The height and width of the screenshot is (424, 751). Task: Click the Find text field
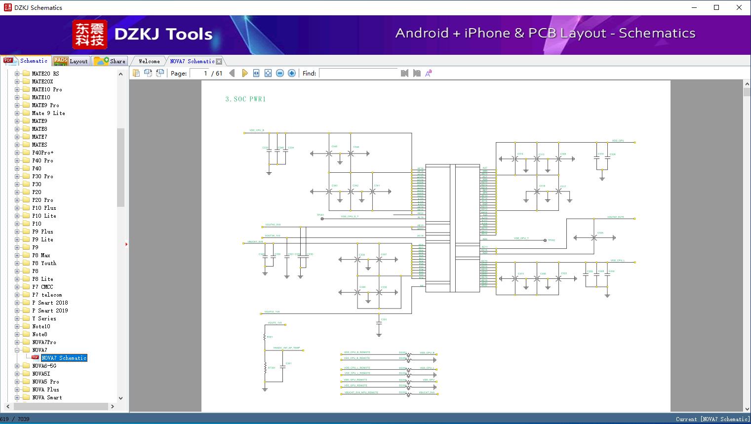tap(358, 73)
